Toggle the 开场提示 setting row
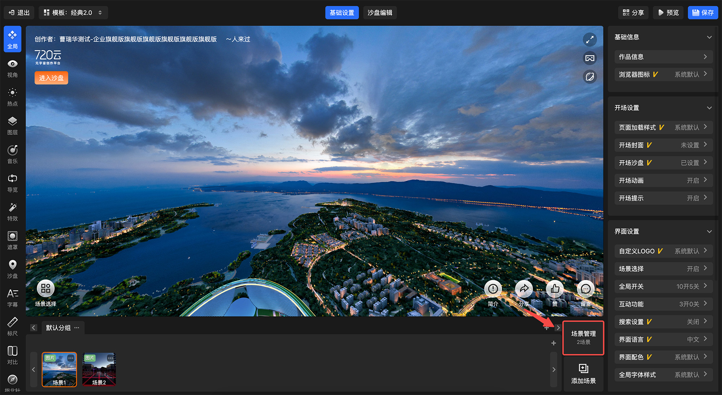Image resolution: width=722 pixels, height=395 pixels. point(663,198)
